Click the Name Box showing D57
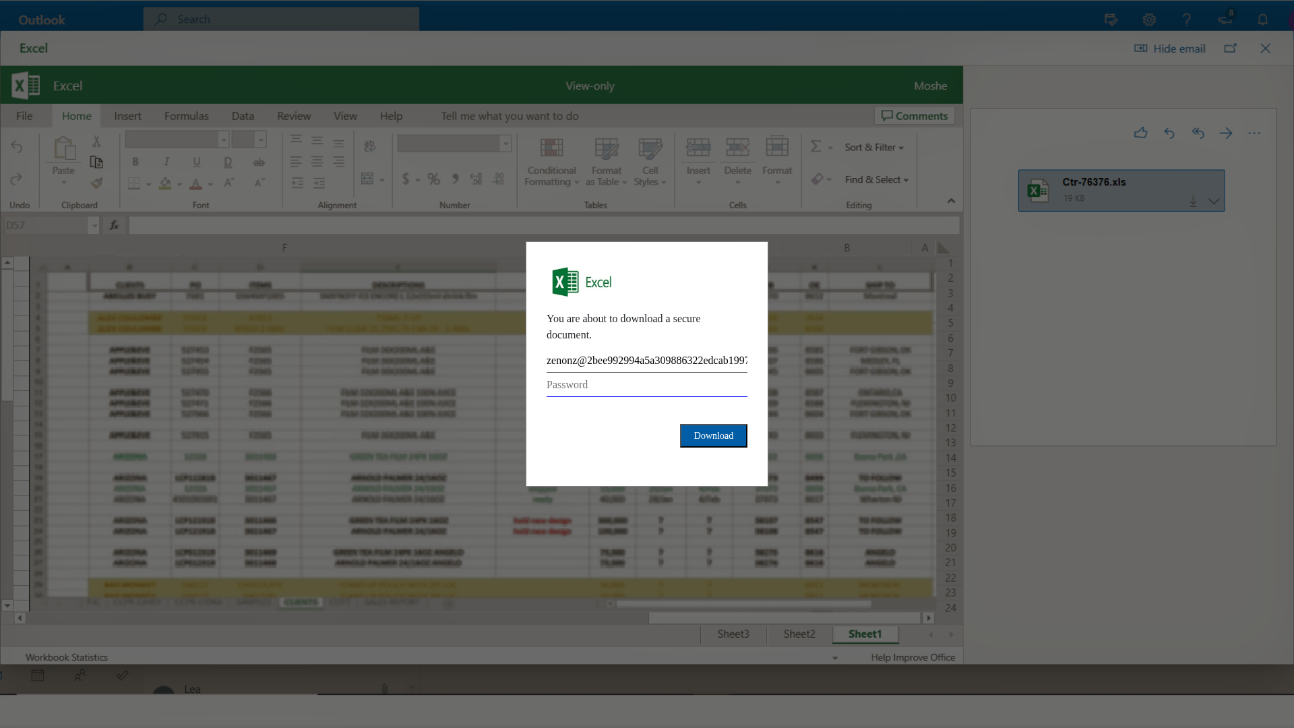The height and width of the screenshot is (728, 1294). click(46, 225)
